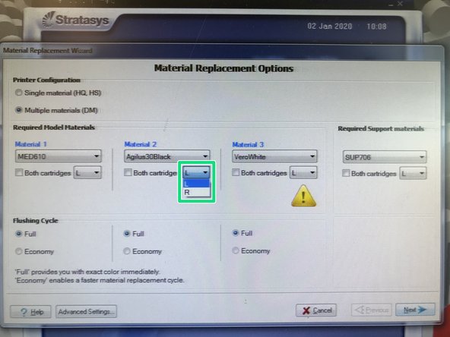Viewport: 450px width, 337px height.
Task: Open support material cartridge side dropdown
Action: (x=413, y=173)
